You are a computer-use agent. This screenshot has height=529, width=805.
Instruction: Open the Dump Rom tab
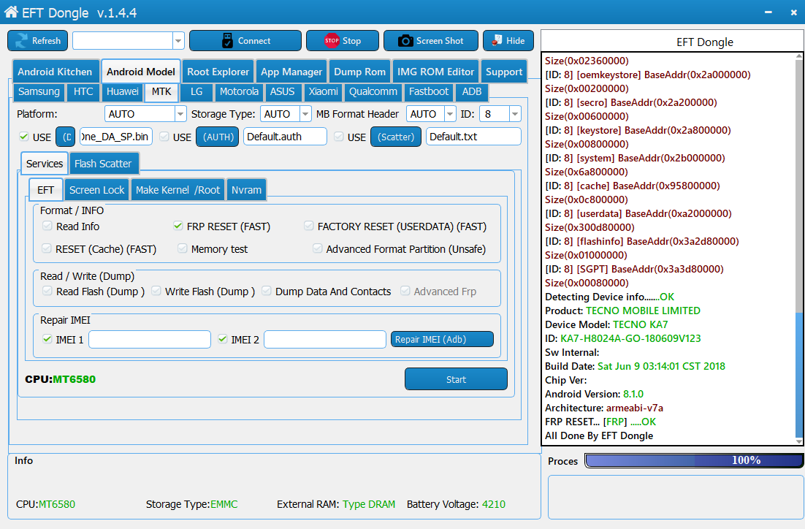[359, 72]
